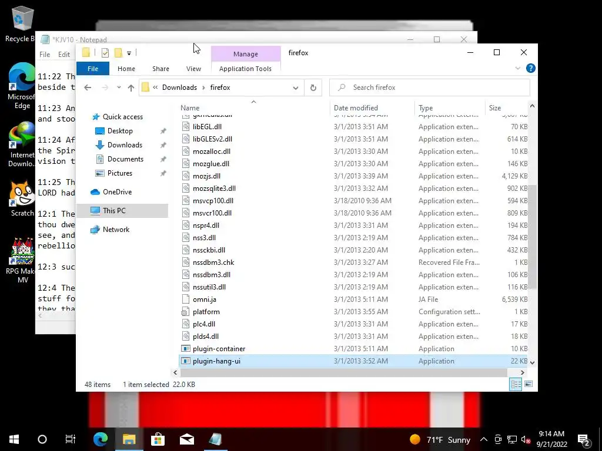This screenshot has height=451, width=602.
Task: Click the horizontal scrollbar right arrow
Action: (522, 372)
